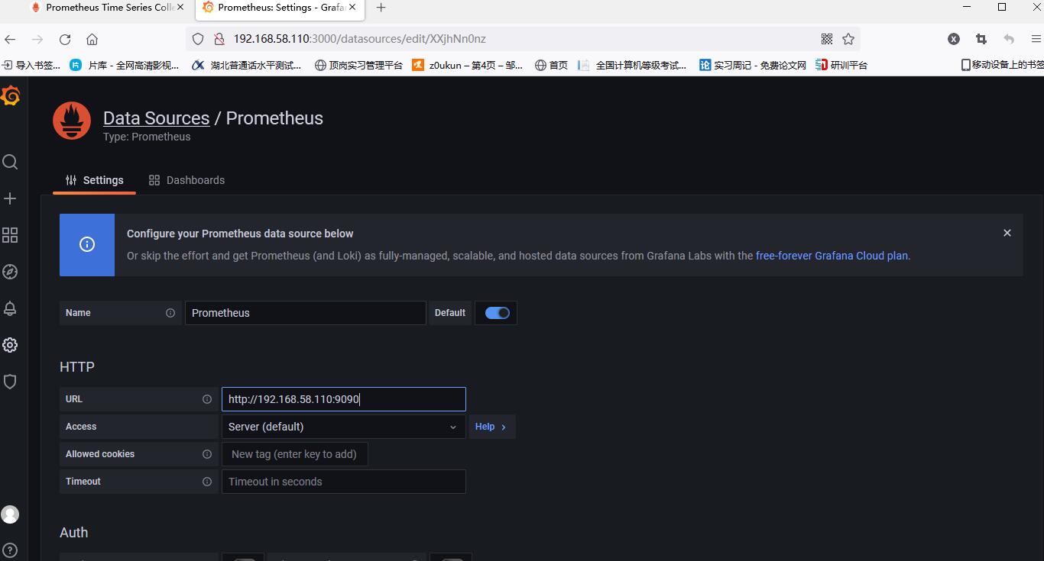Screen dimensions: 1044x561
Task: Click the info icon next to URL
Action: tap(207, 399)
